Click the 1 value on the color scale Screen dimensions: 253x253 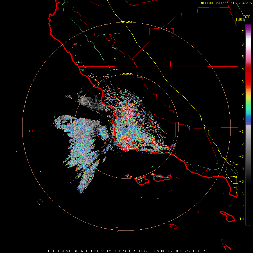pos(243,107)
